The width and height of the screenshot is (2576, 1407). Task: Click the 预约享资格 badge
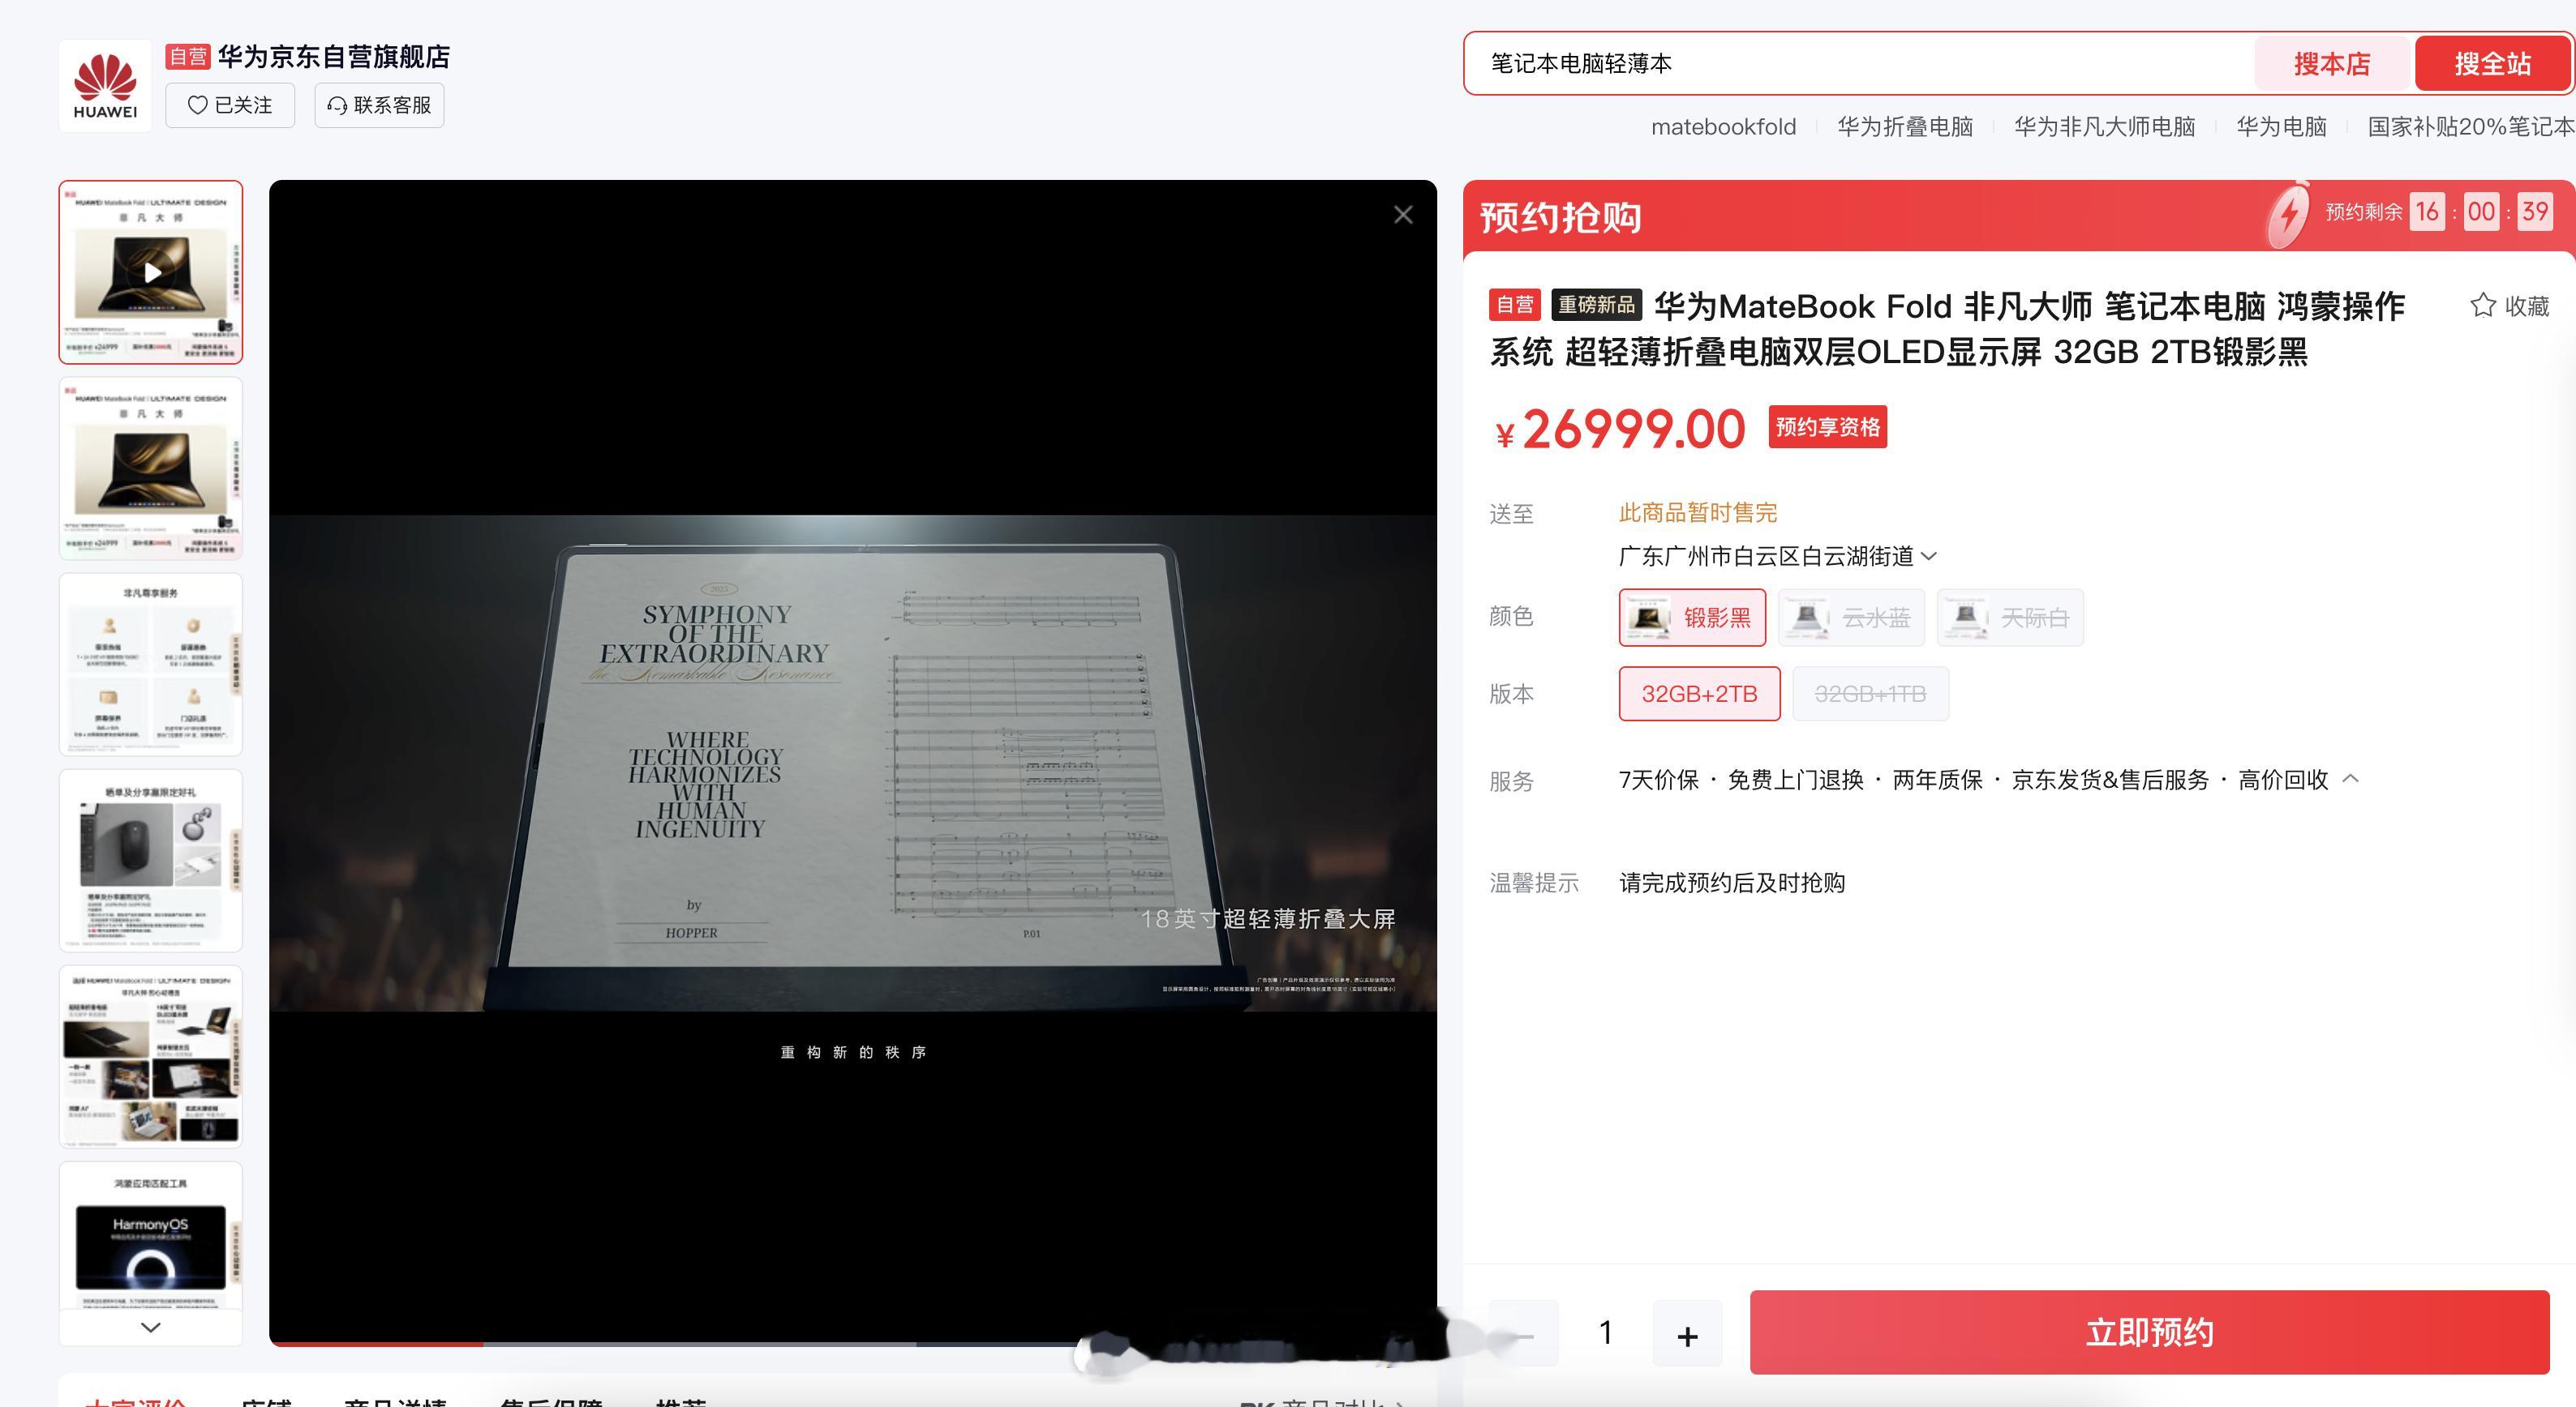click(1827, 426)
